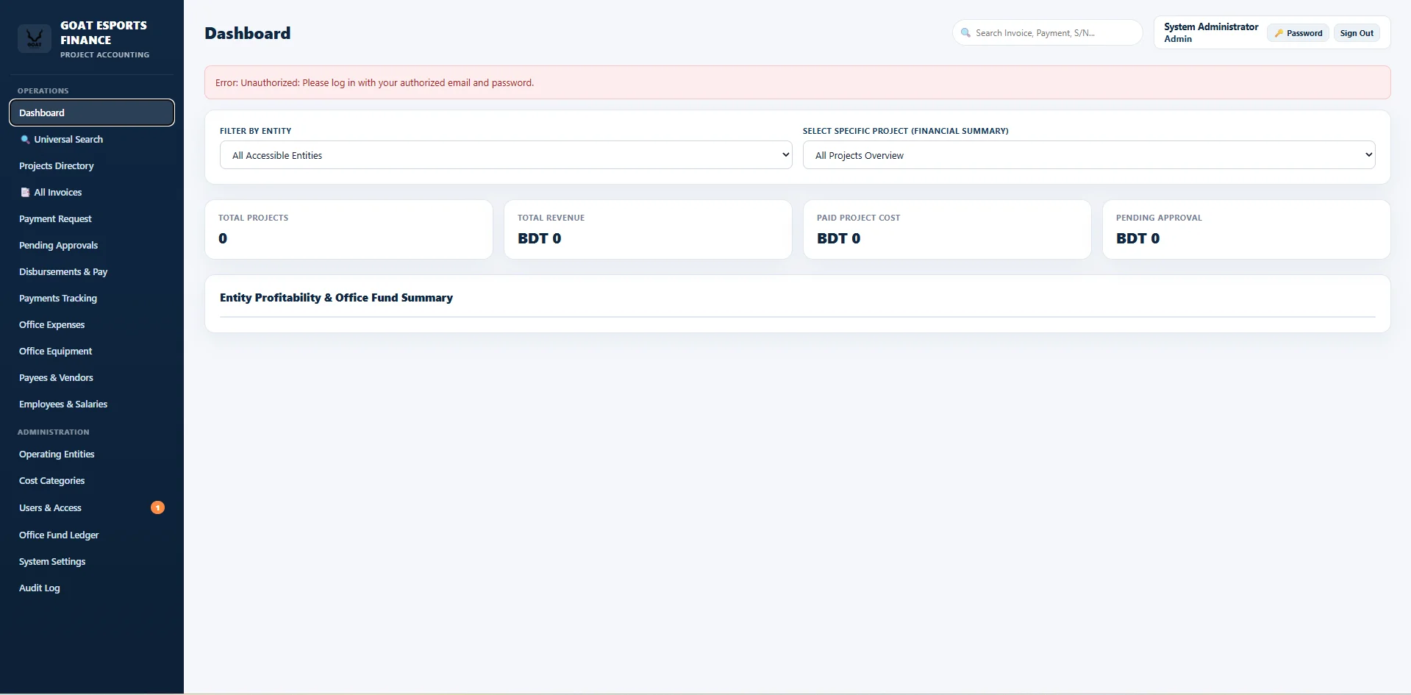The width and height of the screenshot is (1411, 695).
Task: Open Pending Approvals page
Action: (92, 245)
